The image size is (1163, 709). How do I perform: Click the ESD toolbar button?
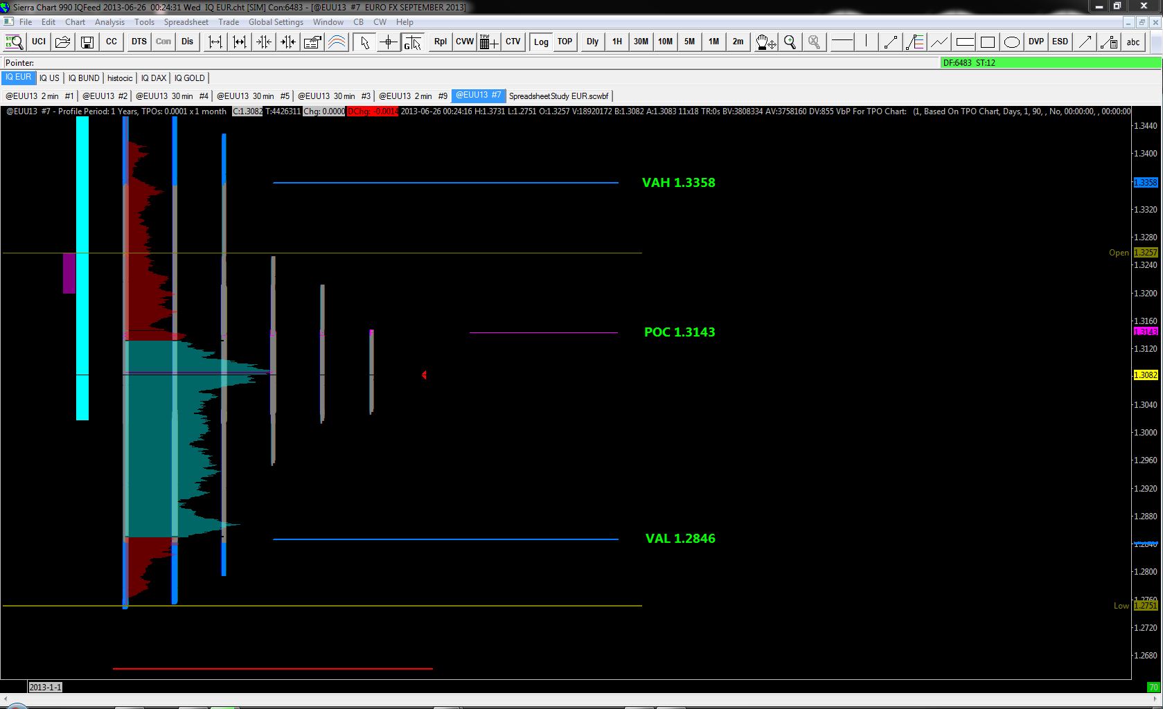click(1060, 42)
